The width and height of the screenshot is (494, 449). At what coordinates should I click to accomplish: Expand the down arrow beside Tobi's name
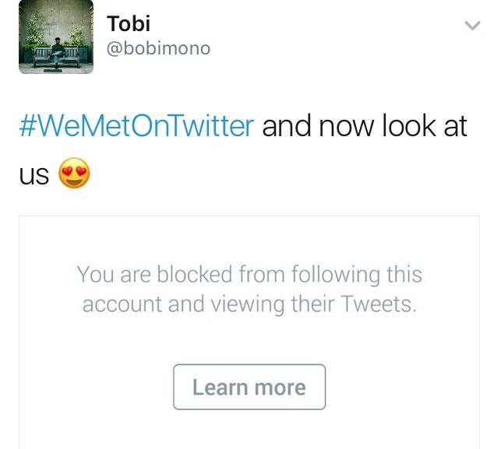coord(471,26)
